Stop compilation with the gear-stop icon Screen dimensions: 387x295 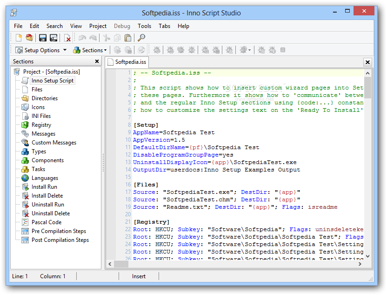[x=128, y=50]
